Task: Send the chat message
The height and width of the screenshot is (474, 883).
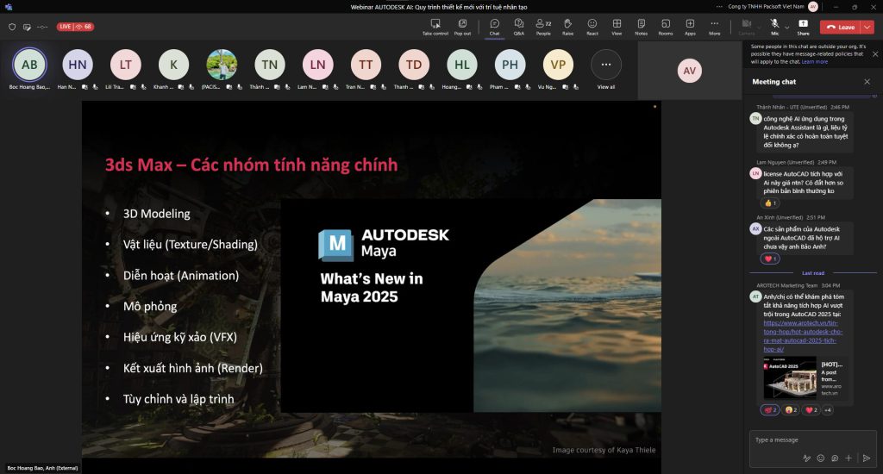Action: [x=867, y=458]
